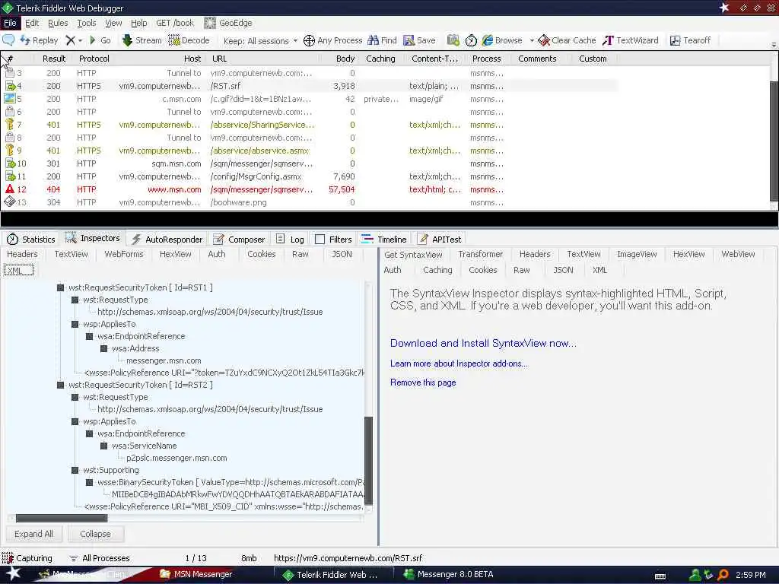The width and height of the screenshot is (779, 584).
Task: Collapse wst:RequestSecurityToken Id=RST2 node
Action: (61, 385)
